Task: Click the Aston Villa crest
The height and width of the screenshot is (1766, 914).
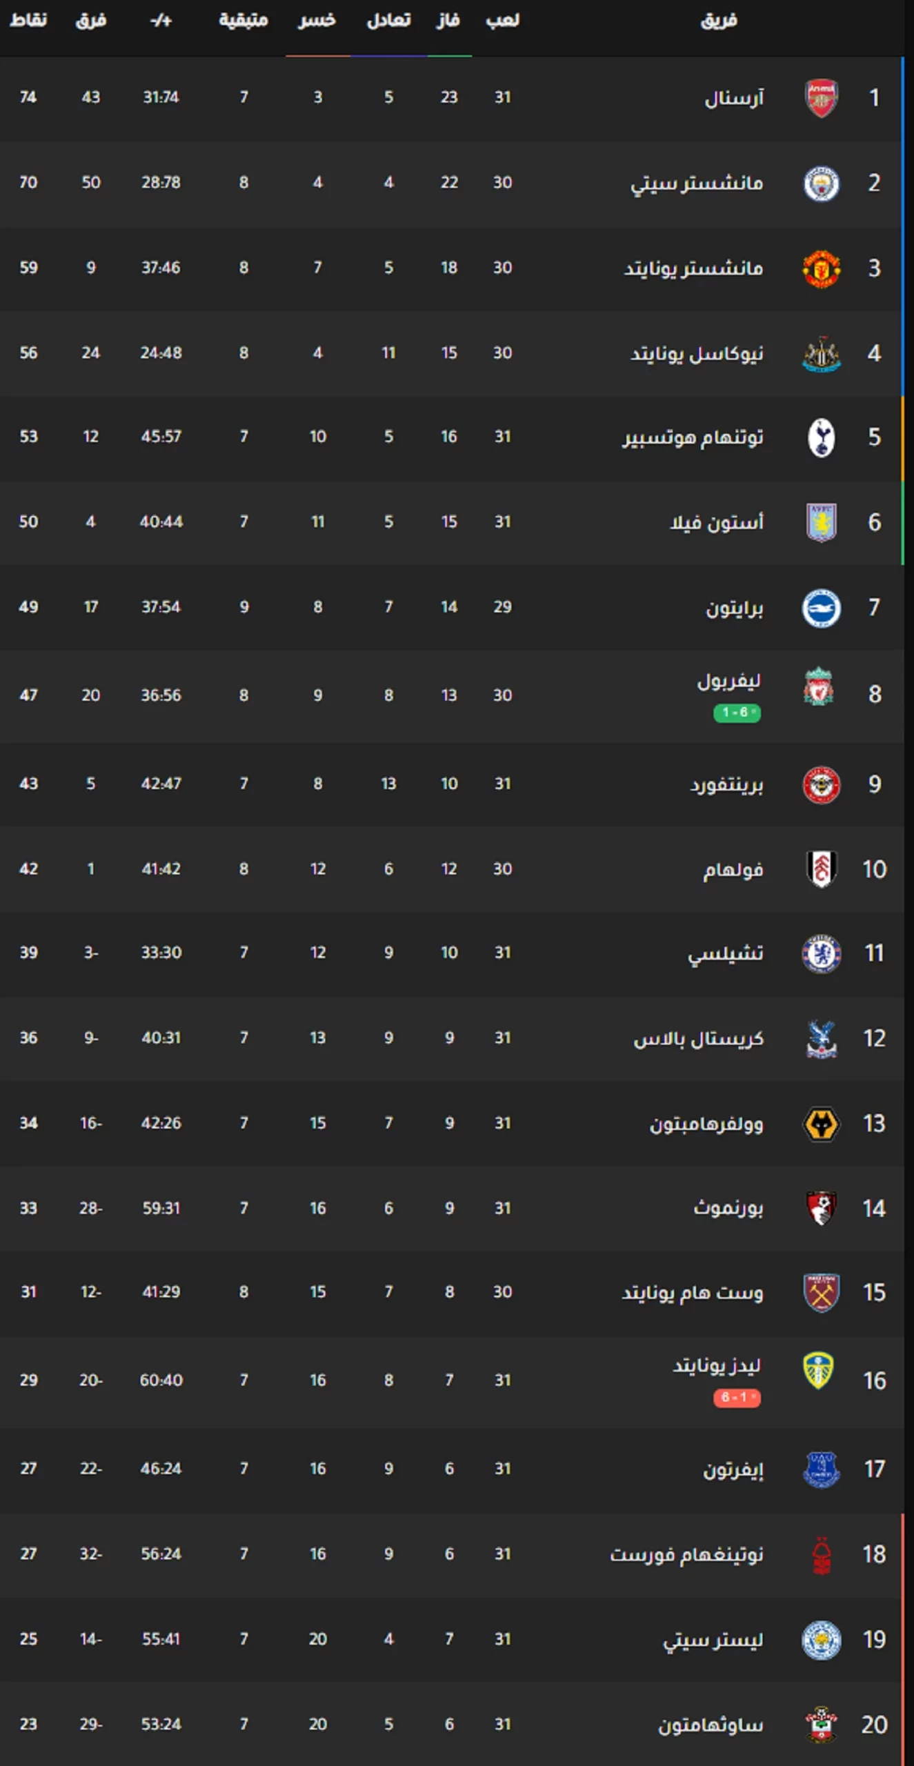Action: [821, 522]
